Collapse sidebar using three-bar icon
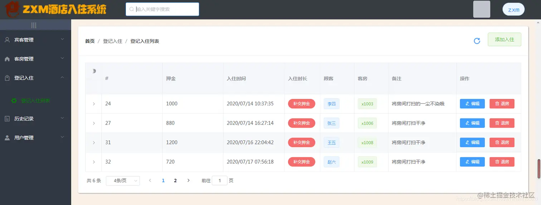This screenshot has height=205, width=541. pyautogui.click(x=34, y=25)
